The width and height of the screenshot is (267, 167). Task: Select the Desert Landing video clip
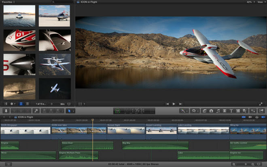coord(161,131)
